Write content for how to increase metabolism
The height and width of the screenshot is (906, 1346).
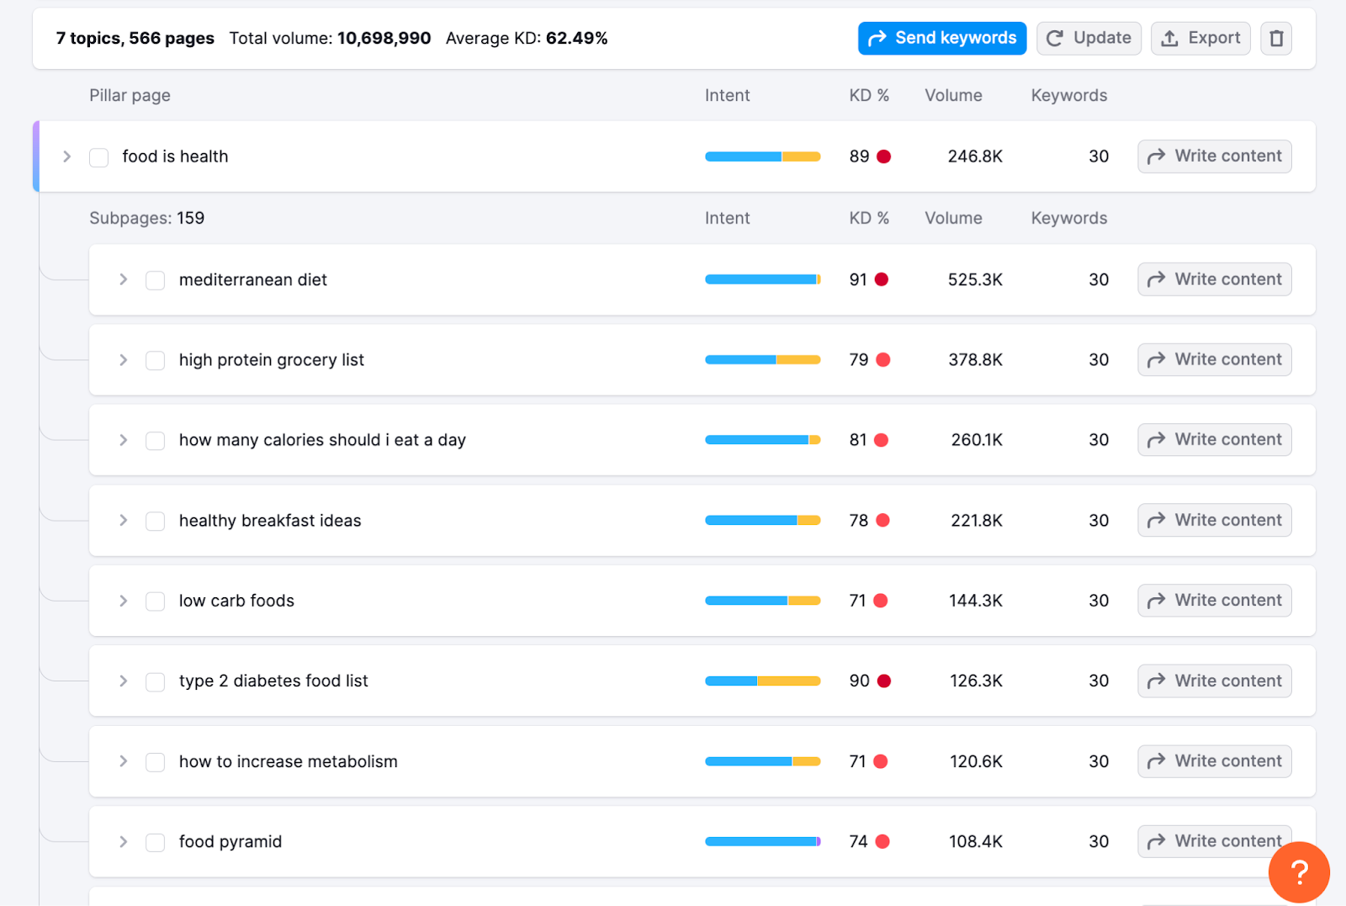click(x=1215, y=761)
